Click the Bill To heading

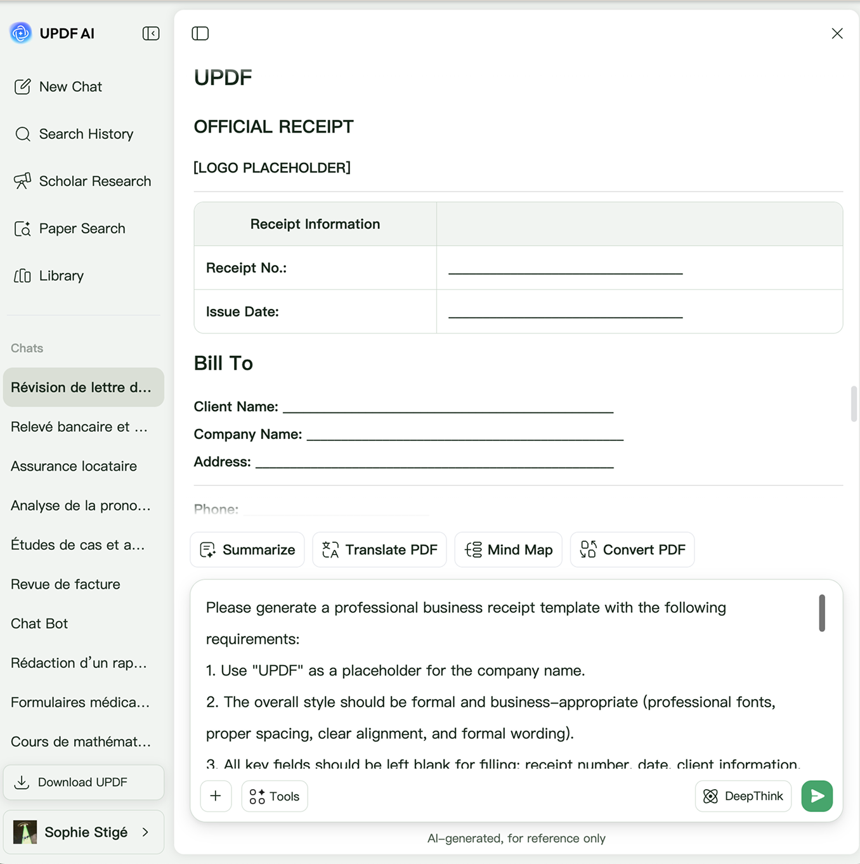coord(223,363)
